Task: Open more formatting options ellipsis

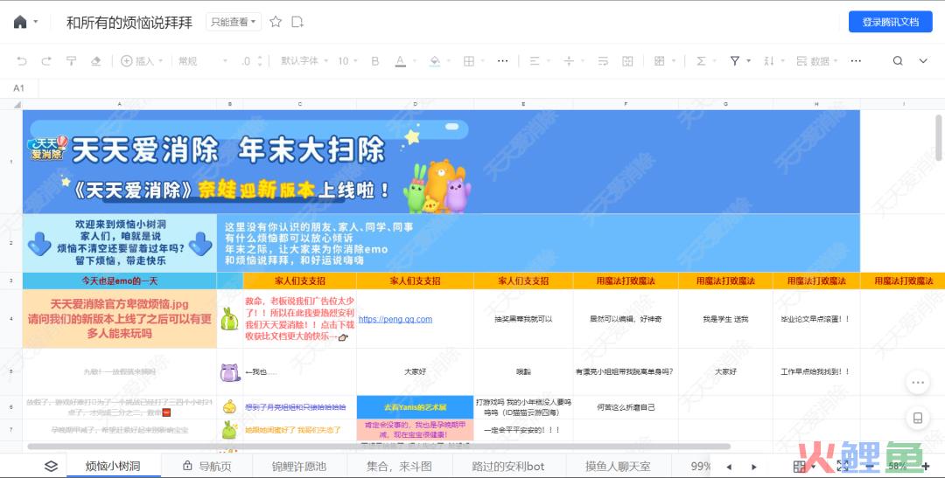Action: coord(502,61)
